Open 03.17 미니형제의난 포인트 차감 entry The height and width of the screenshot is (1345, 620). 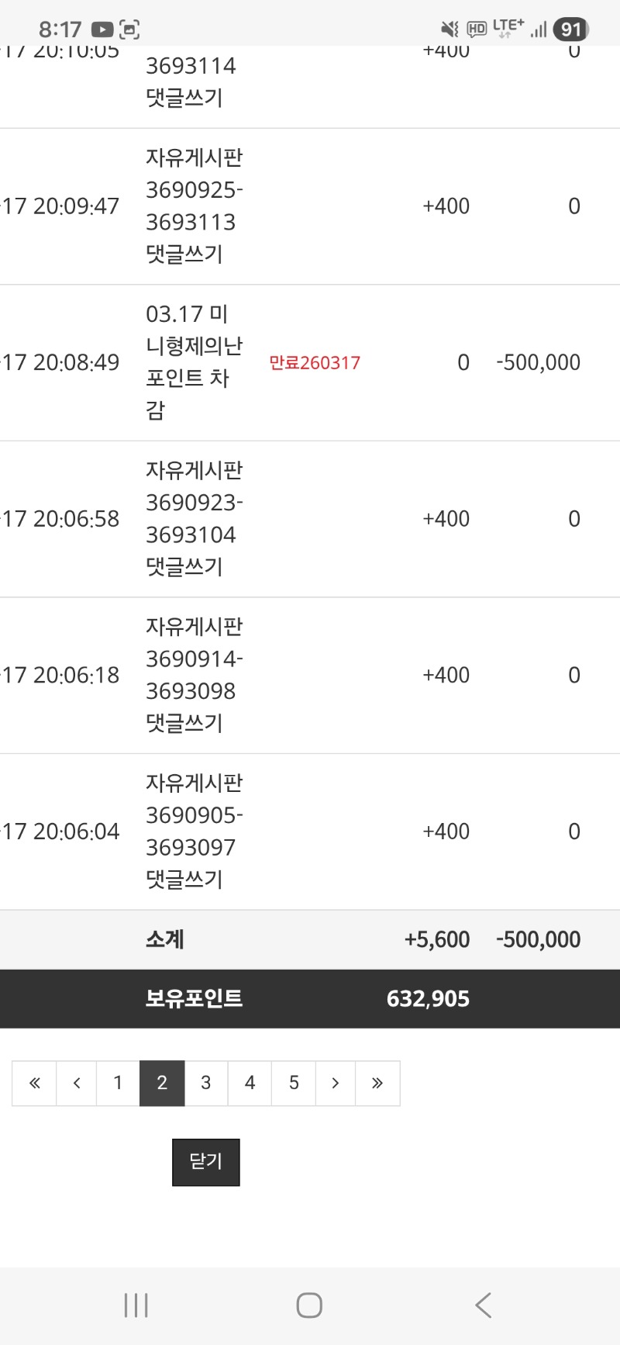[194, 362]
